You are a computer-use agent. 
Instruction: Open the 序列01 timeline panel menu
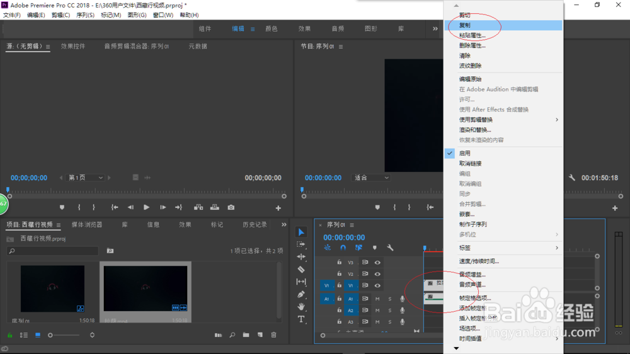pos(352,225)
